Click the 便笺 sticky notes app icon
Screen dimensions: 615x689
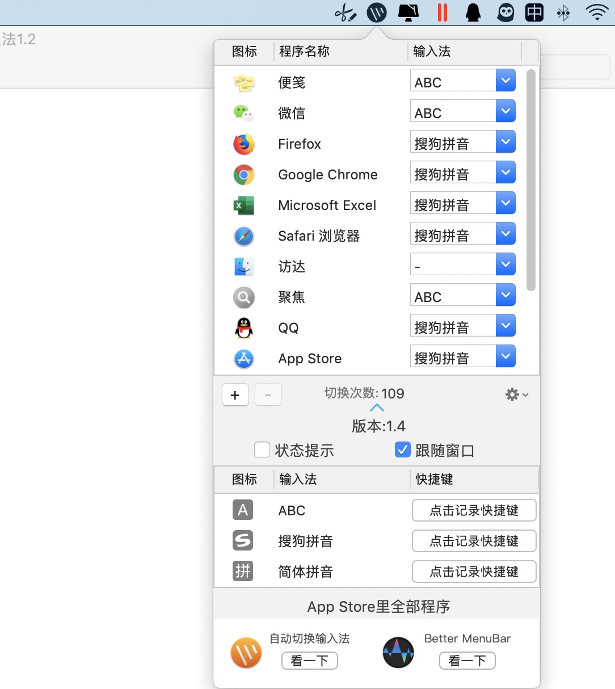[x=244, y=82]
